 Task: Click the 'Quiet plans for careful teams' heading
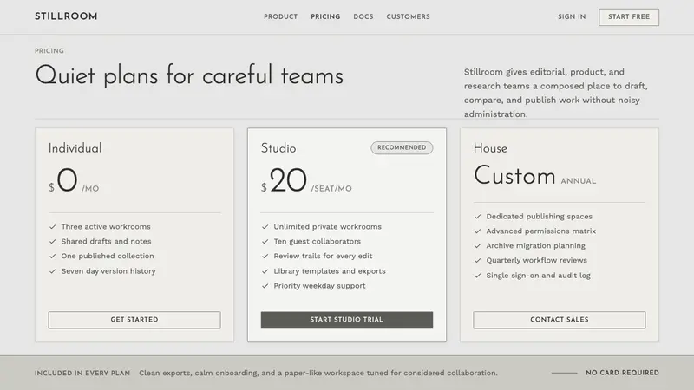pos(189,76)
